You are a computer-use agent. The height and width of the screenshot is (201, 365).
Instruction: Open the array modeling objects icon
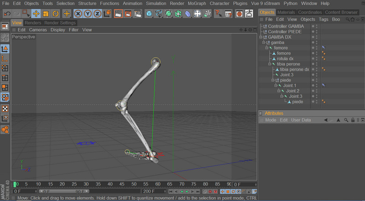178,14
